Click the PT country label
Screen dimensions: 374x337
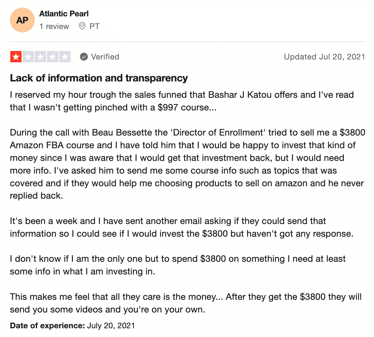pos(95,26)
